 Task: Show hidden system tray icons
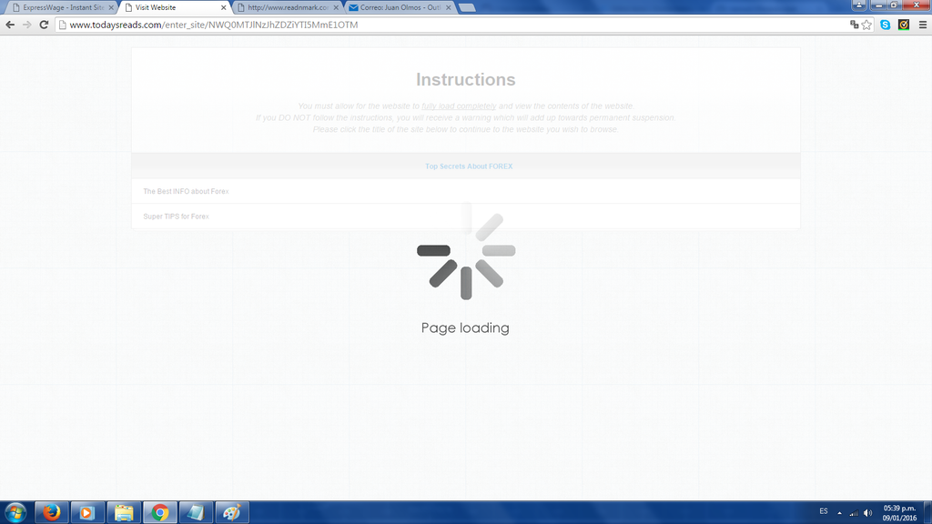(x=839, y=512)
